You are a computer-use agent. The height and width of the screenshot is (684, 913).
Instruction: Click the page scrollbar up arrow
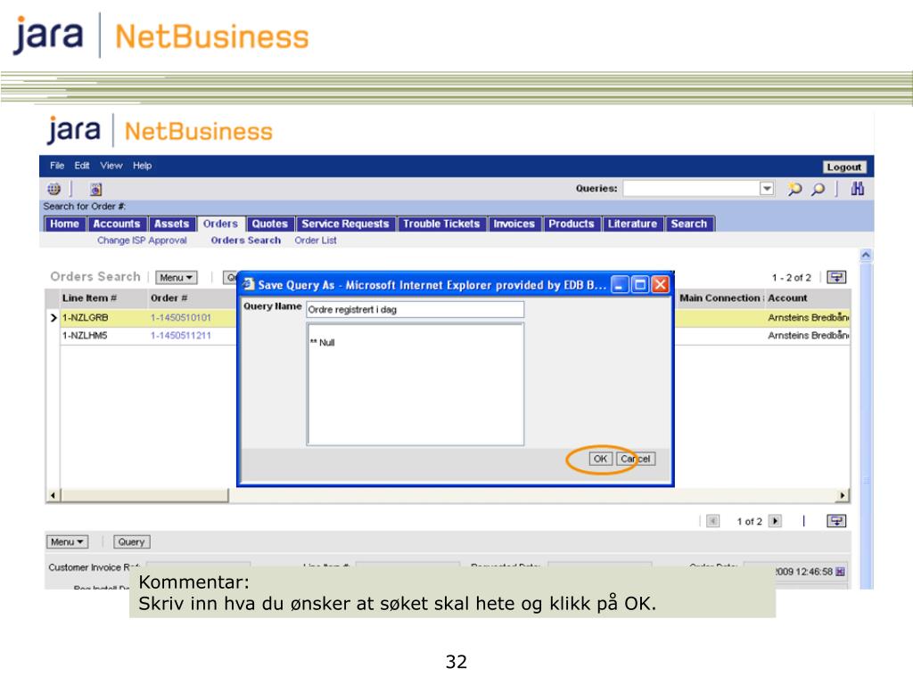point(867,255)
